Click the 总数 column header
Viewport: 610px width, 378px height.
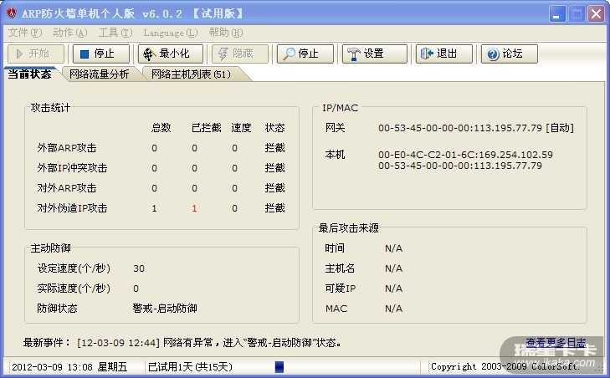click(x=161, y=128)
